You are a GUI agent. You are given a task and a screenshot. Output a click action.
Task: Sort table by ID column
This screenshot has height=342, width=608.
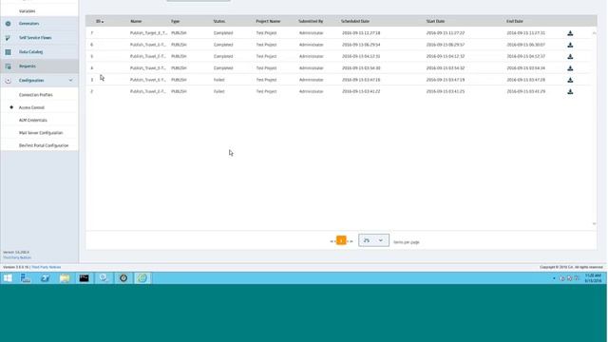point(100,21)
